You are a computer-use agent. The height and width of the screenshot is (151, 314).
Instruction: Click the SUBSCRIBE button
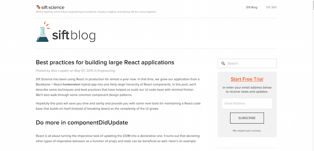[247, 118]
